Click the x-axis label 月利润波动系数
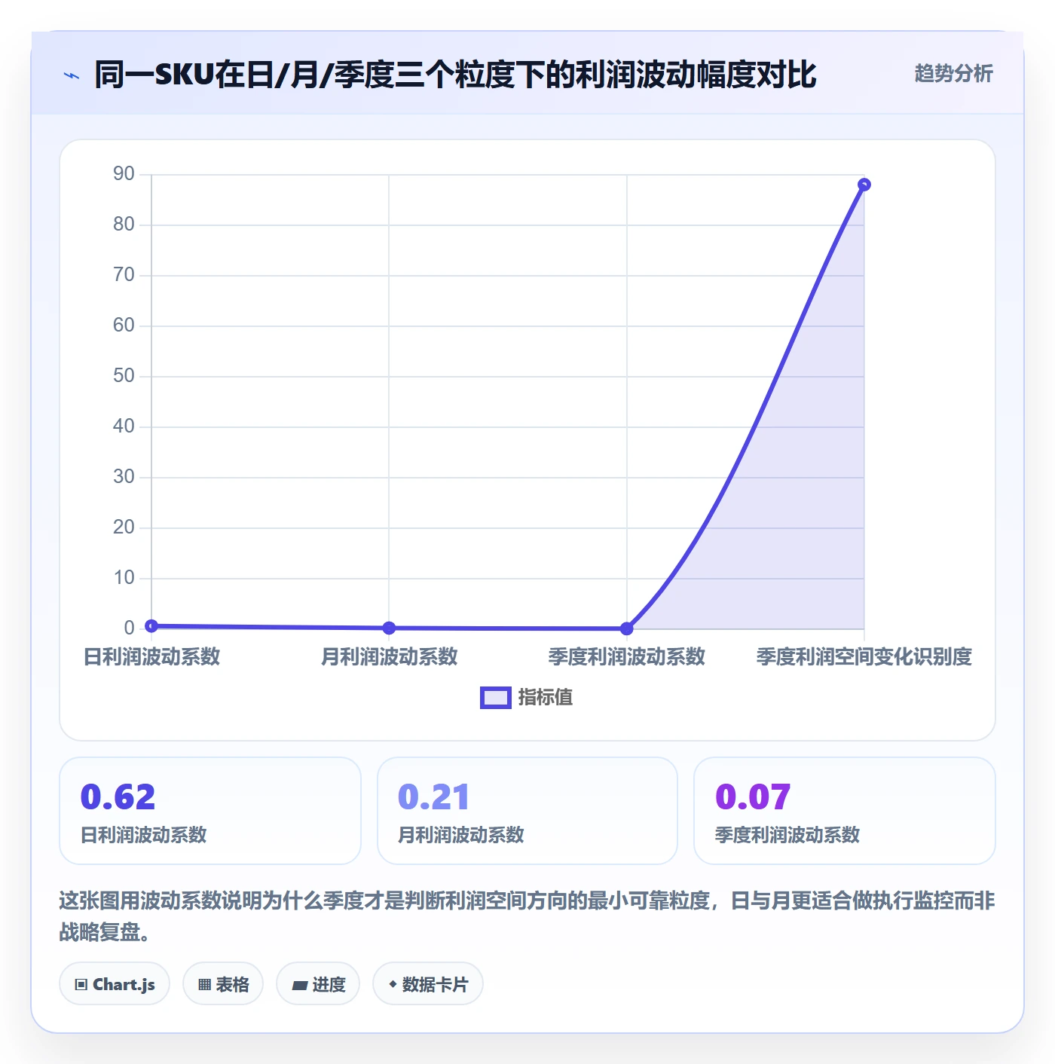 point(389,656)
